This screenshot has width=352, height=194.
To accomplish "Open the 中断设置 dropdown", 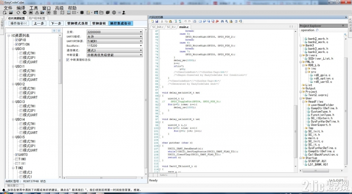I will click(115, 55).
